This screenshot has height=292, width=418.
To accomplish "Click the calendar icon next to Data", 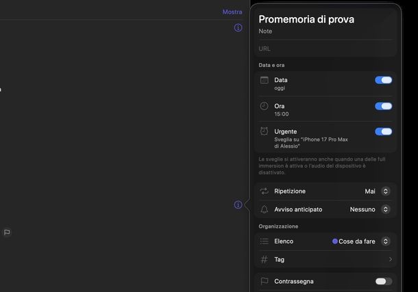I will (265, 80).
